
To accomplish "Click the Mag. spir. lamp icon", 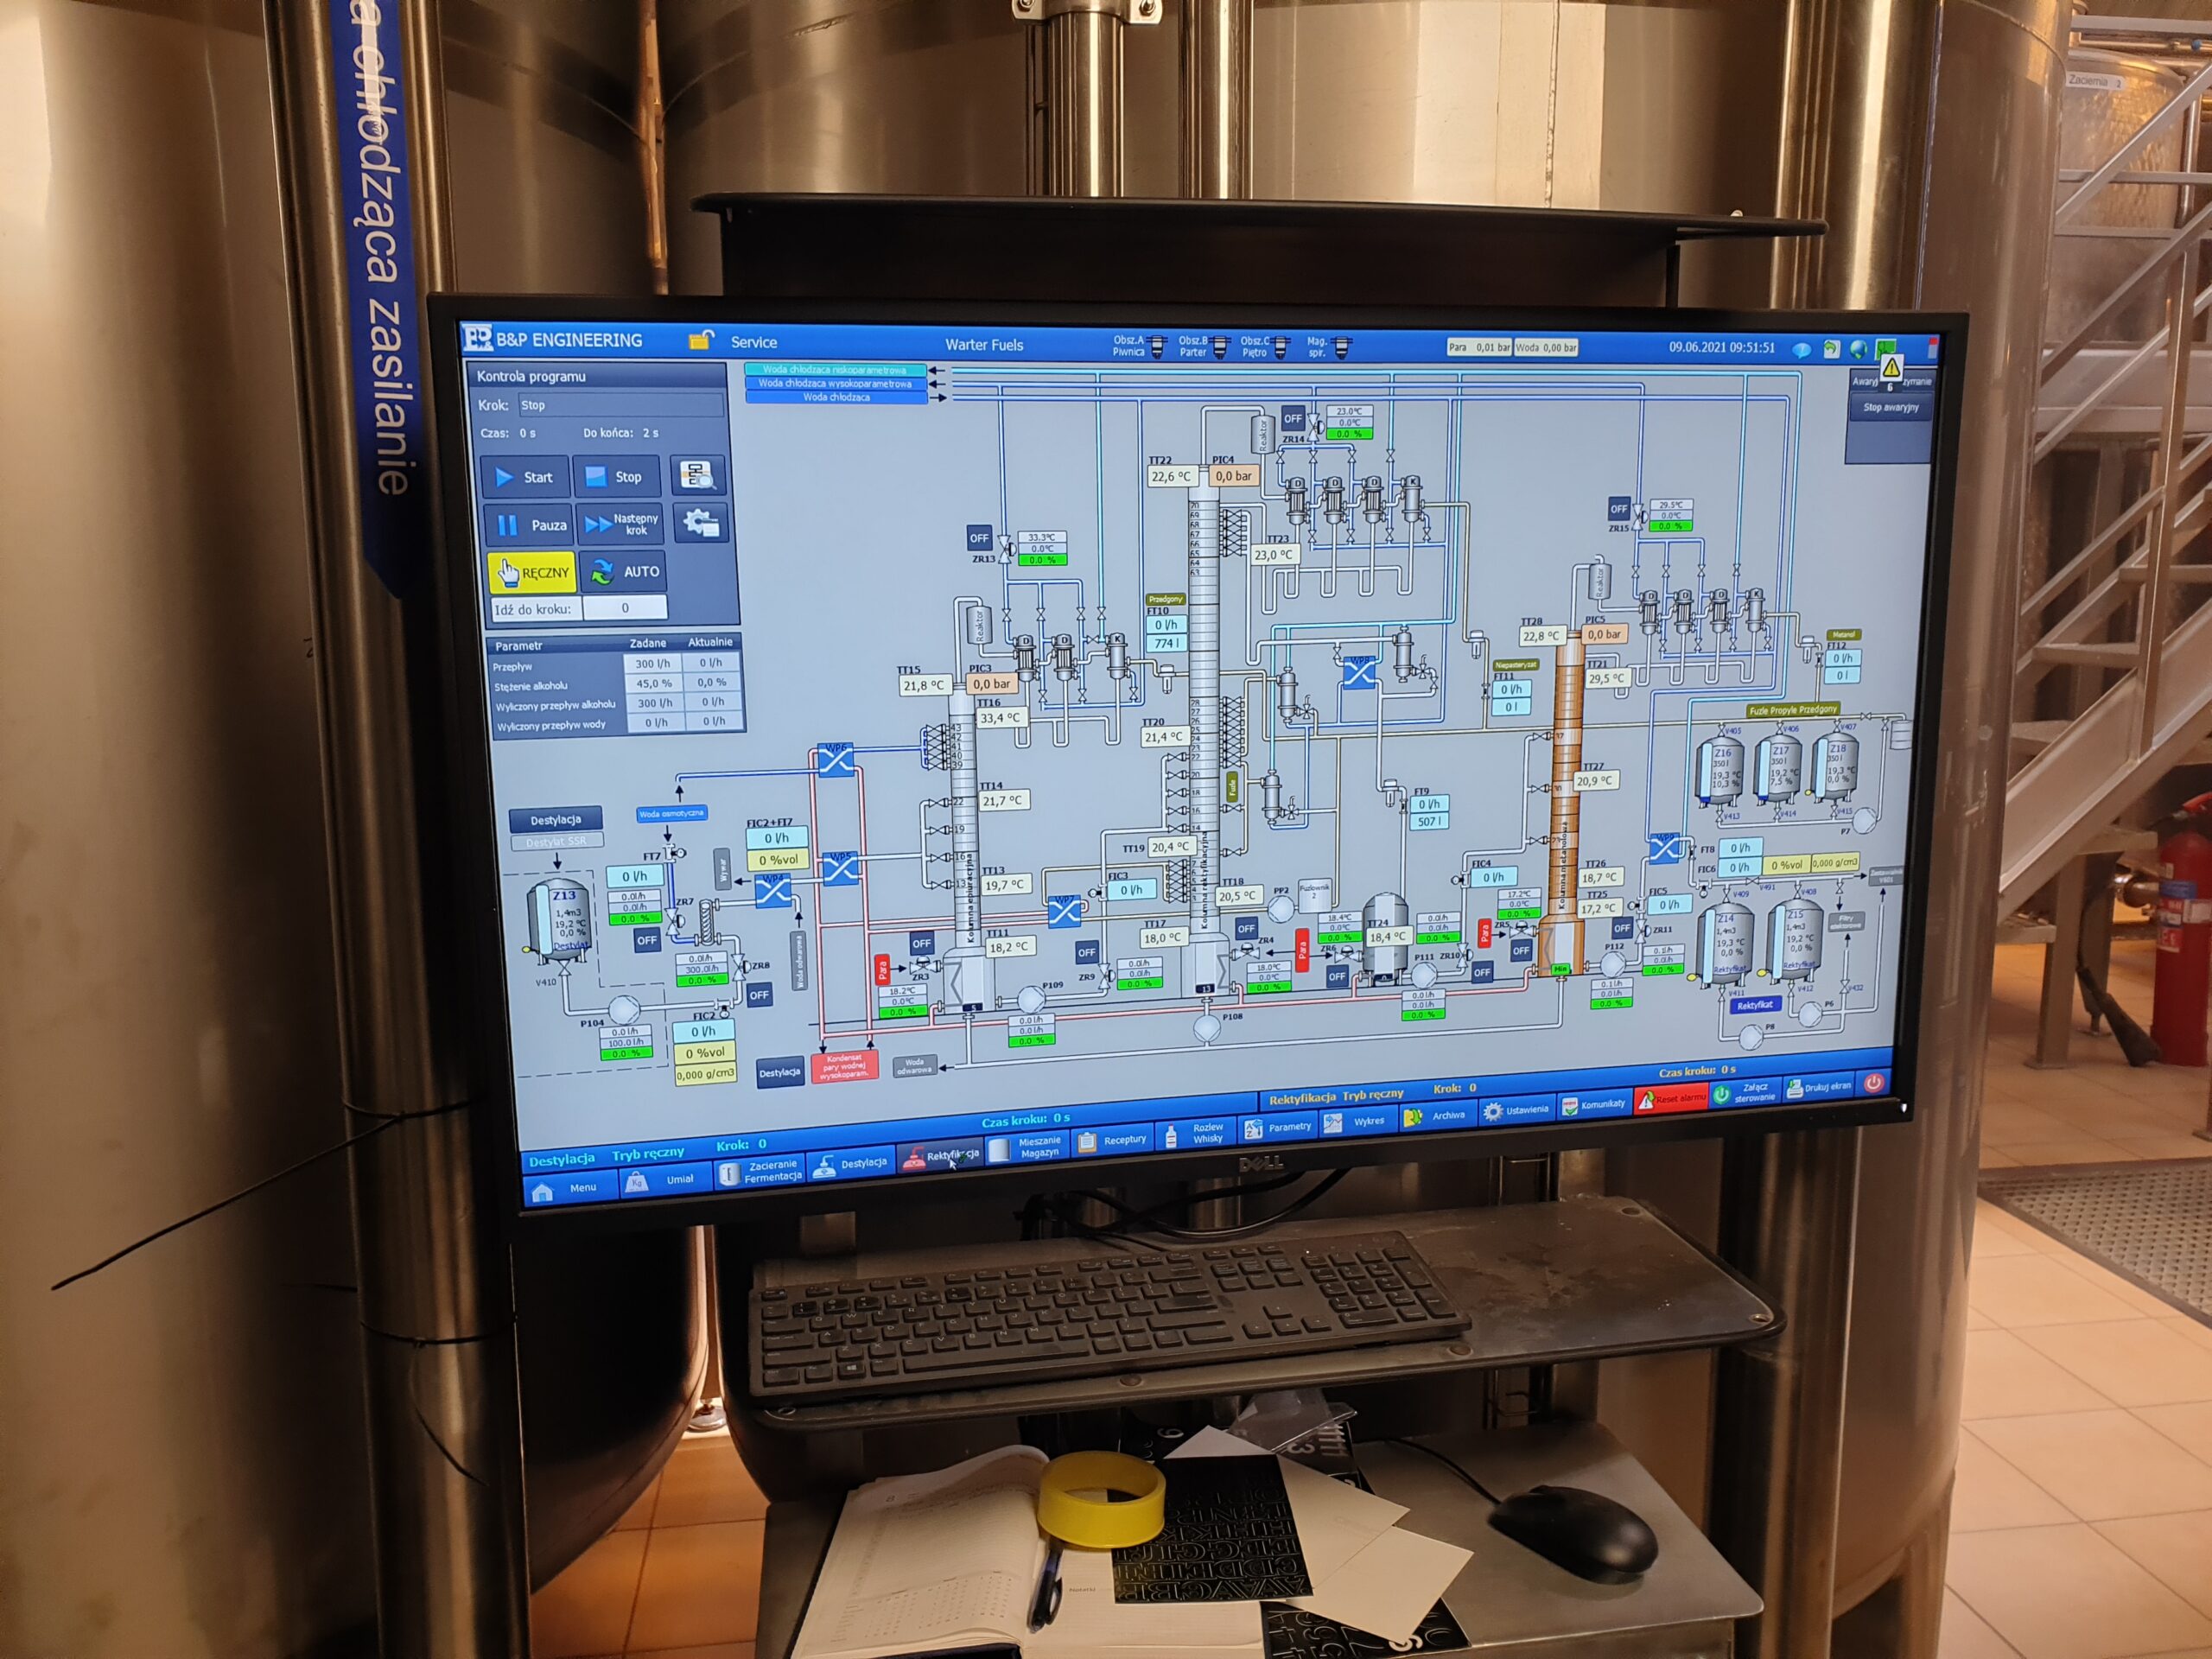I will click(1343, 347).
